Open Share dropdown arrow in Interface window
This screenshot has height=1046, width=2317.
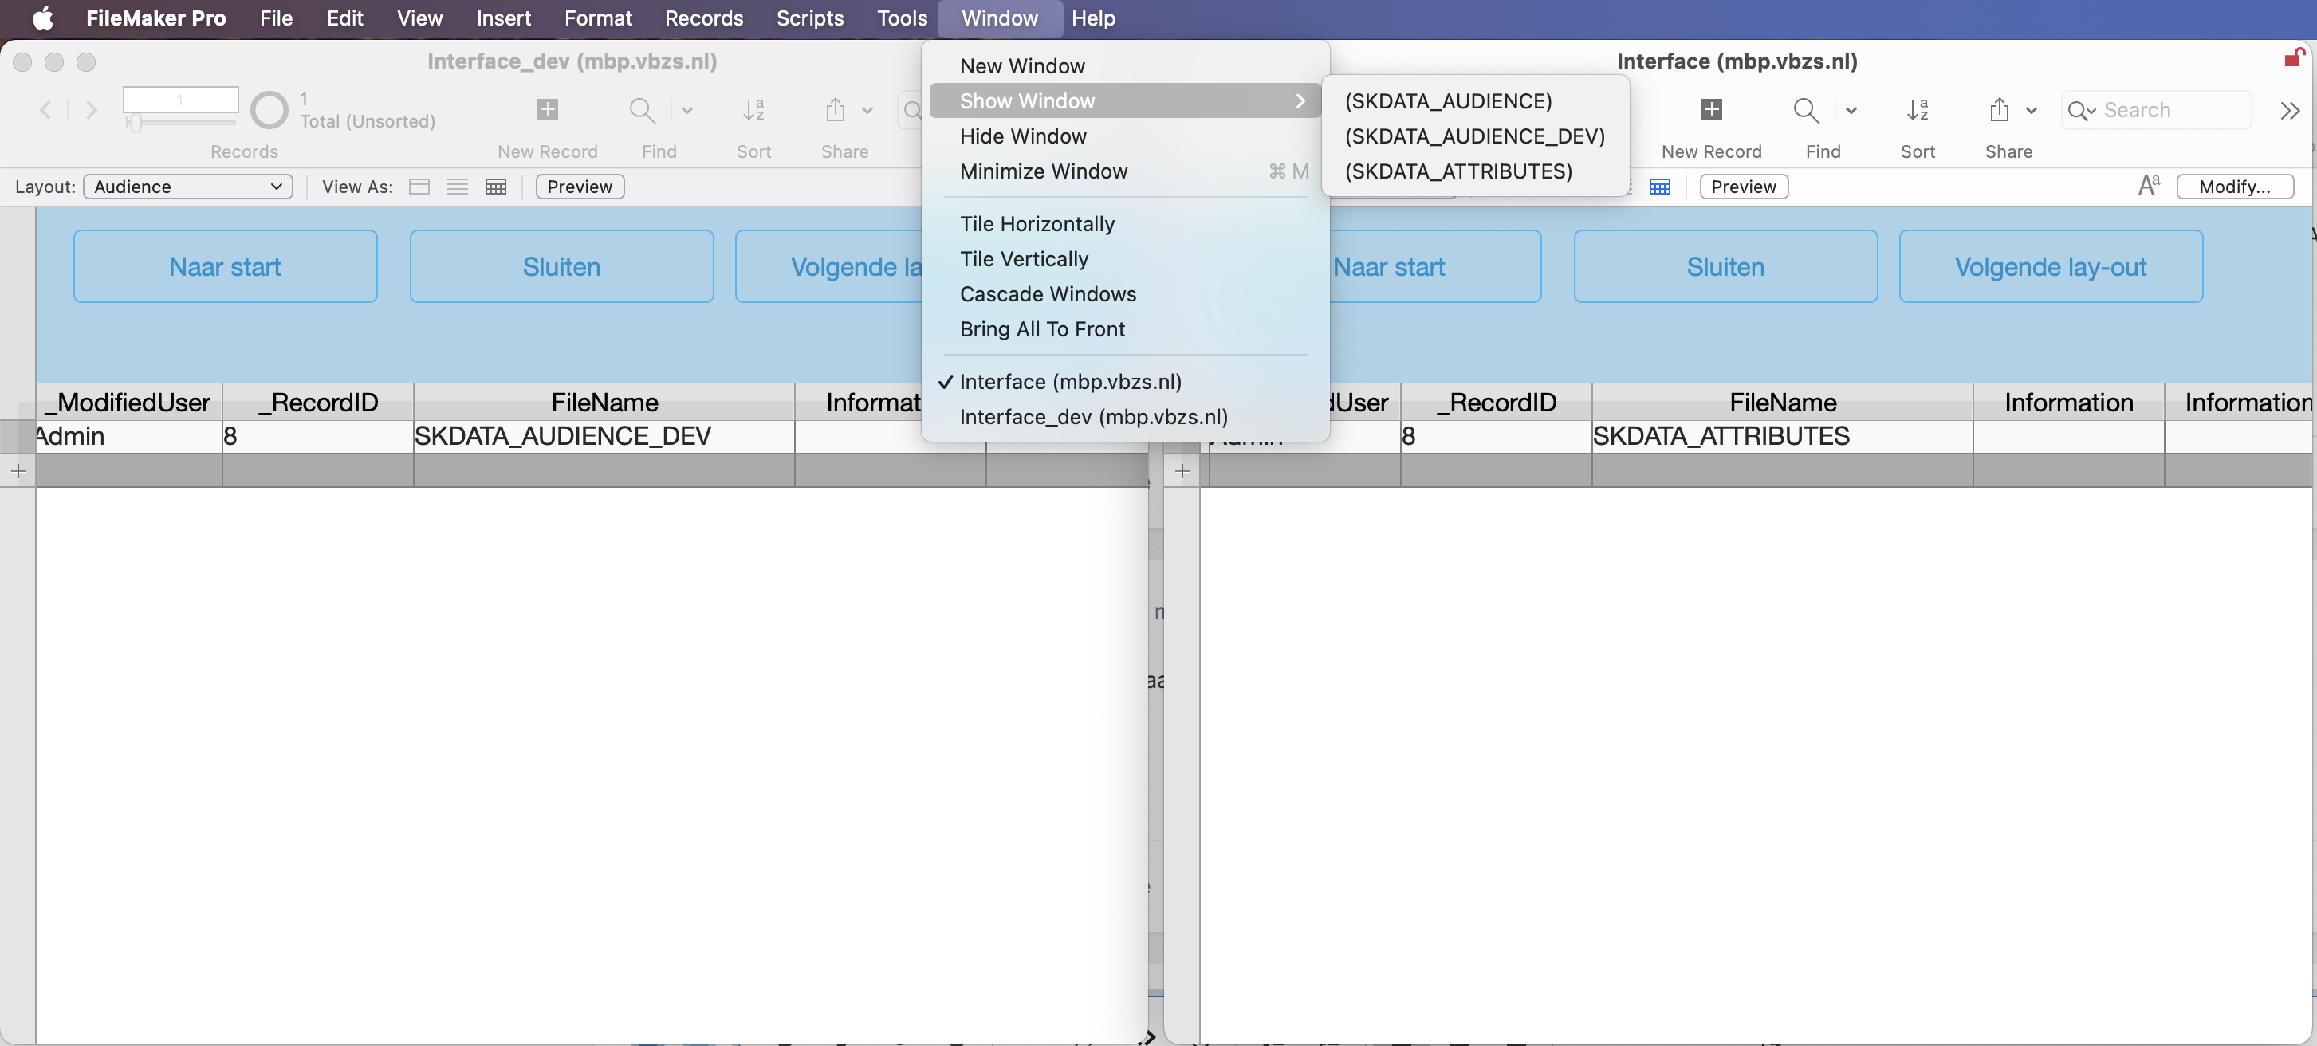pyautogui.click(x=2031, y=111)
